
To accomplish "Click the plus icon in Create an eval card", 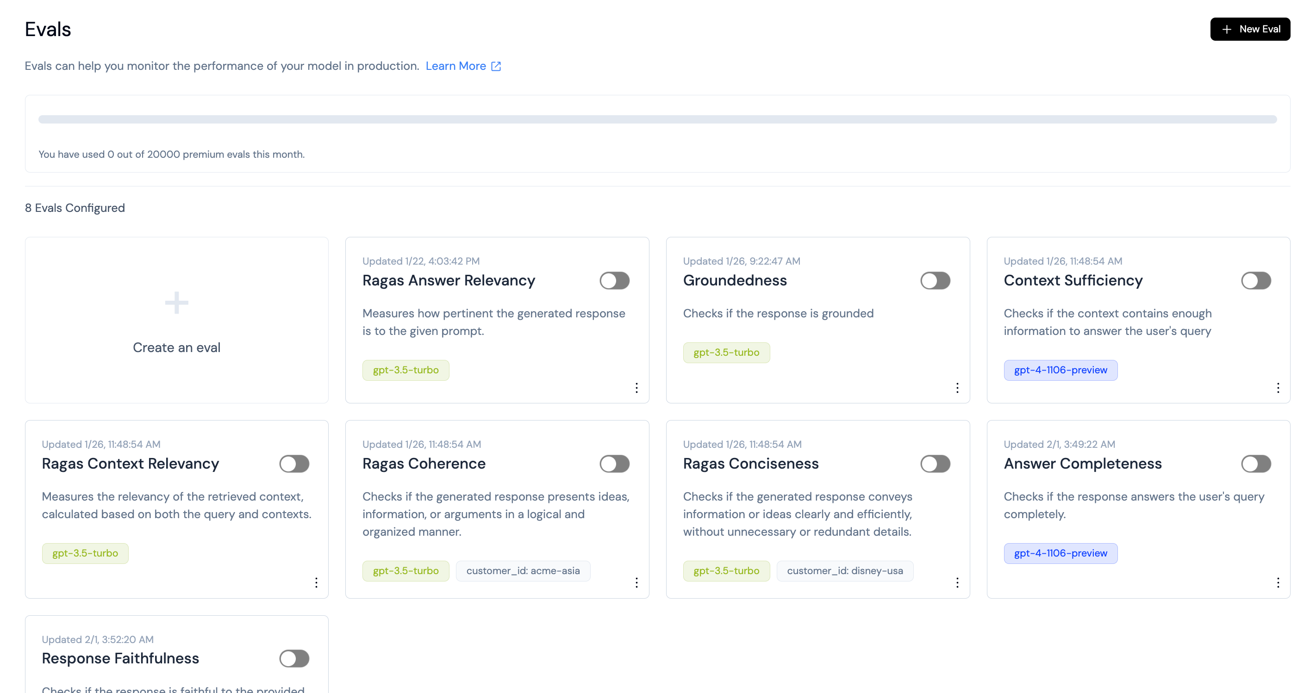I will tap(176, 303).
